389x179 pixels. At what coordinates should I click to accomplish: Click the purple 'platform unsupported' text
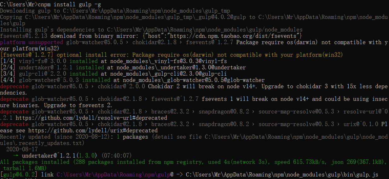[x=32, y=42]
